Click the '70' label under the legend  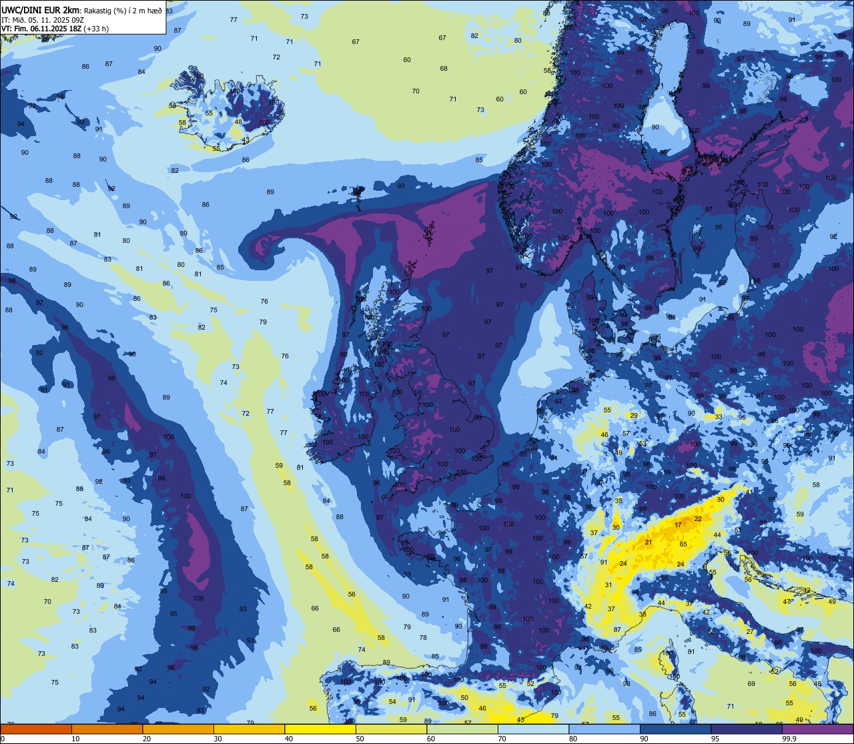(x=502, y=739)
